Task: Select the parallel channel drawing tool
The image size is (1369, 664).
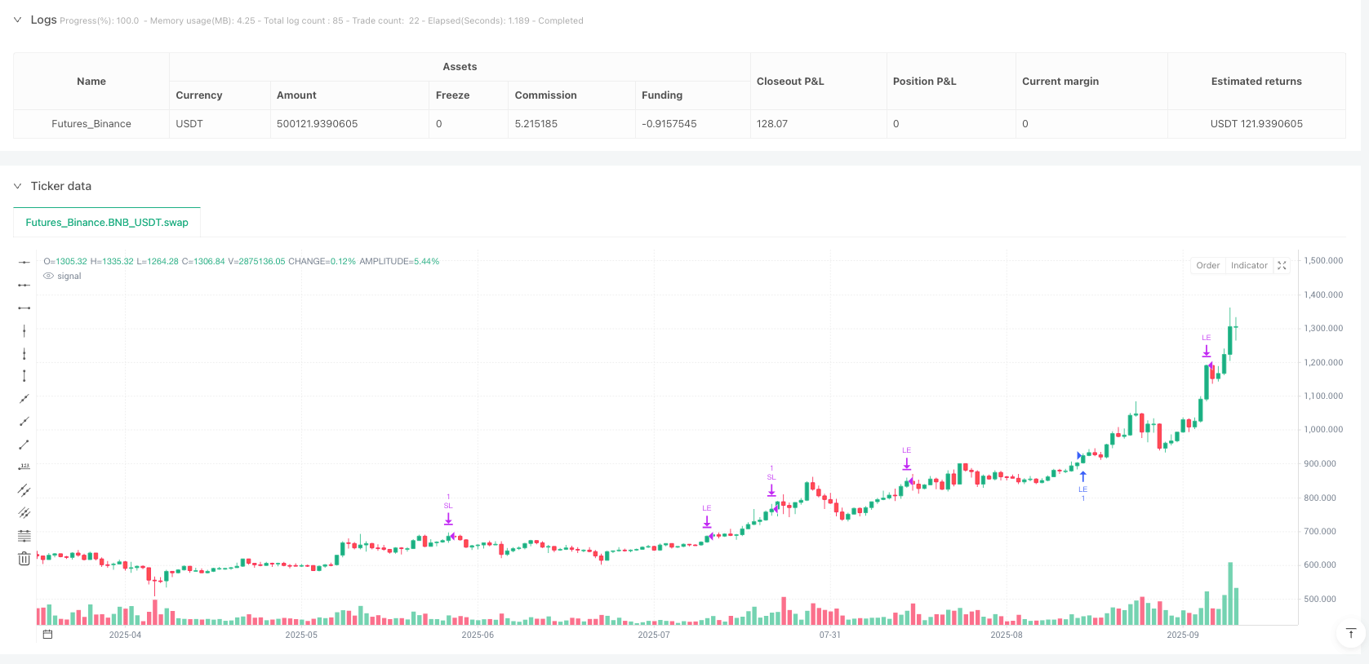Action: tap(24, 490)
